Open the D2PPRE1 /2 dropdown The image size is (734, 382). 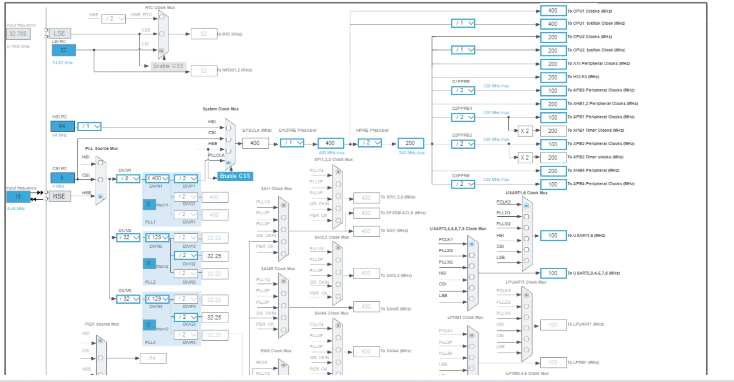(463, 117)
